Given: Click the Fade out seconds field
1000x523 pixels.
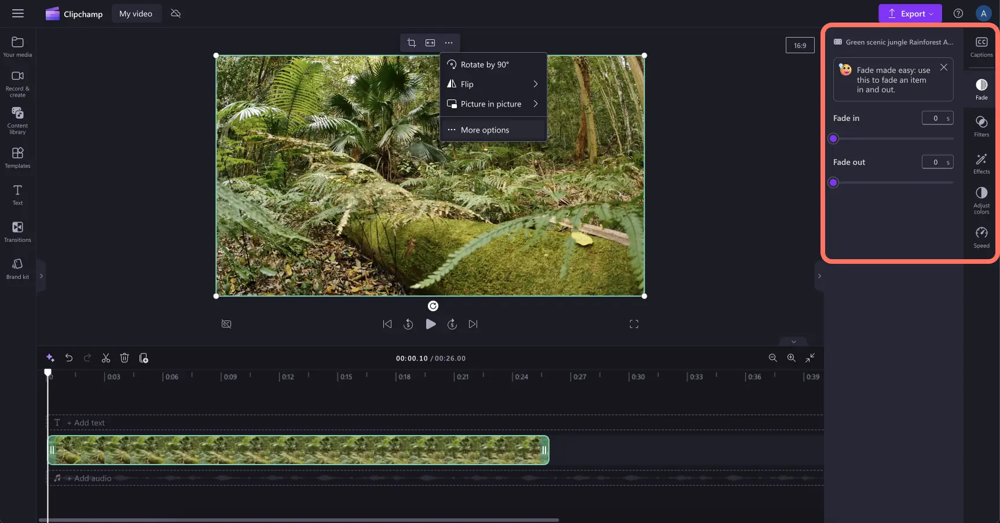Looking at the screenshot, I should coord(937,162).
